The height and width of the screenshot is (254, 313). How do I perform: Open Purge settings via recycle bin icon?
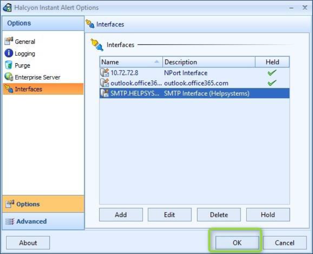[x=9, y=65]
